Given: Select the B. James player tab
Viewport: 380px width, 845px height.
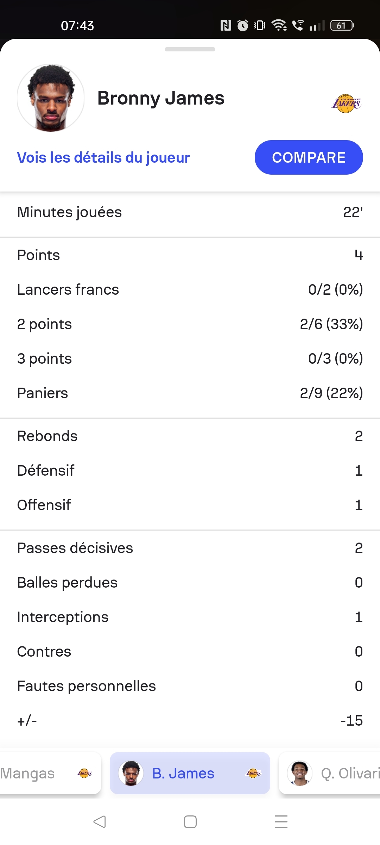Looking at the screenshot, I should [190, 774].
